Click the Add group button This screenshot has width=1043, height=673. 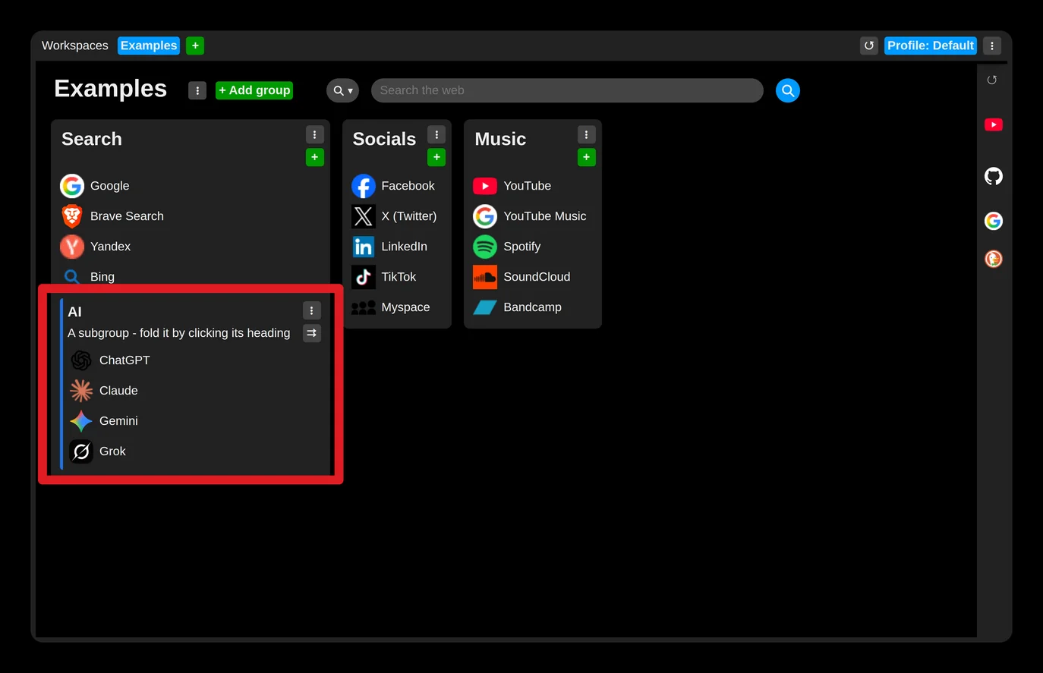click(254, 90)
